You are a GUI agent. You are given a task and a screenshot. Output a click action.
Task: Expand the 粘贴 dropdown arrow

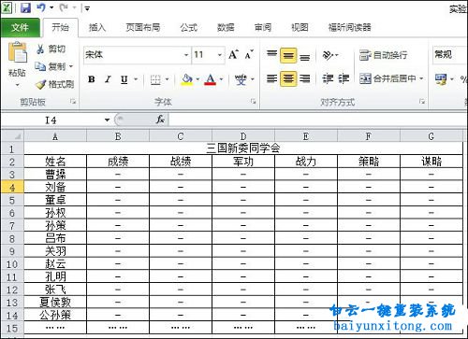click(x=17, y=85)
